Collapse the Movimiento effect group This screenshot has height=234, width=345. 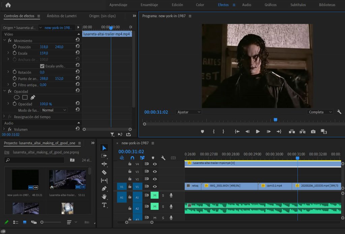pyautogui.click(x=4, y=40)
